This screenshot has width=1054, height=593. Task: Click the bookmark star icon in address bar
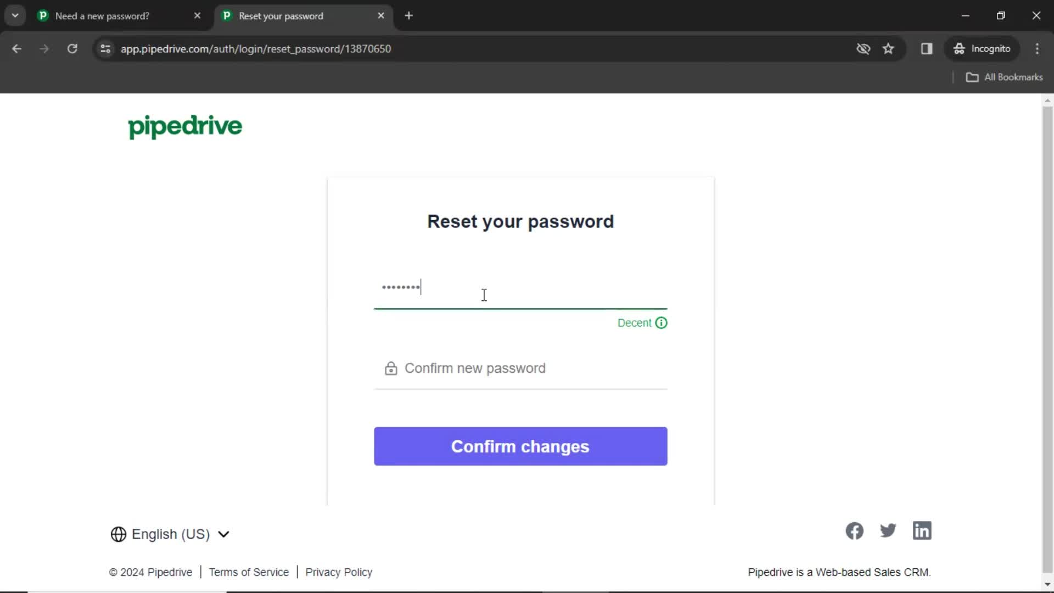pyautogui.click(x=891, y=48)
